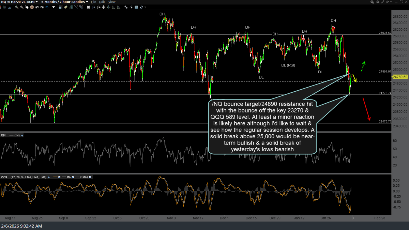Open the View menu

click(112, 2)
